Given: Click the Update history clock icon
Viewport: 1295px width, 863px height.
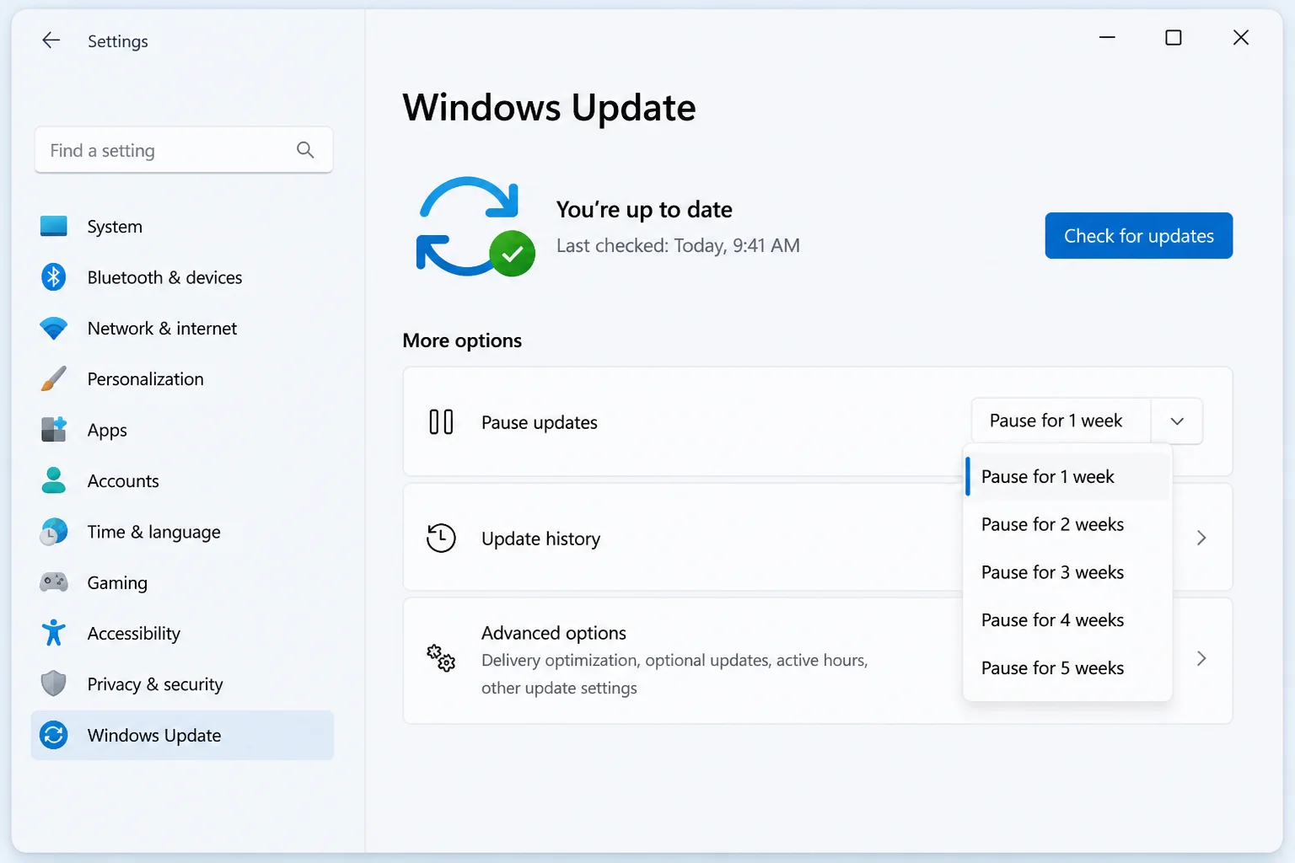Looking at the screenshot, I should click(x=441, y=538).
